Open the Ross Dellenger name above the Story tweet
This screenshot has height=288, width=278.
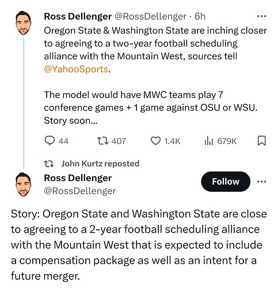click(x=78, y=178)
